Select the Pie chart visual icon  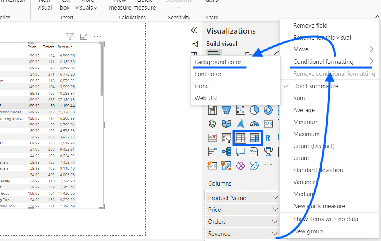[254, 110]
